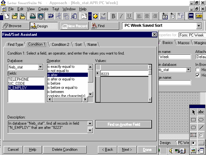Open the 'in database' dropdown in properties panel
This screenshot has width=206, height=155.
pyautogui.click(x=188, y=70)
